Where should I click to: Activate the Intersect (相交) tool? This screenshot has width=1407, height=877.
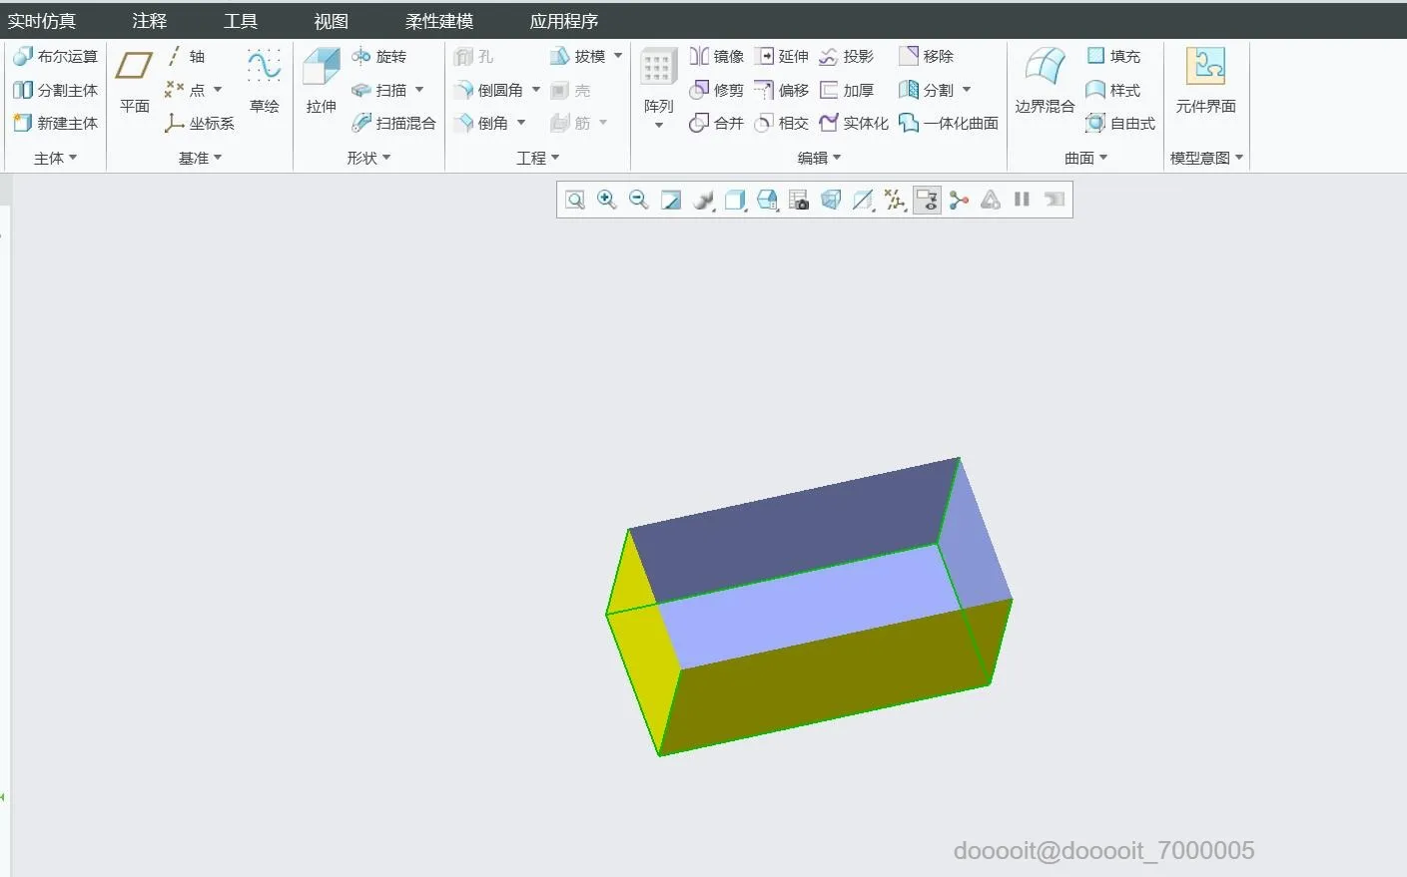(782, 123)
